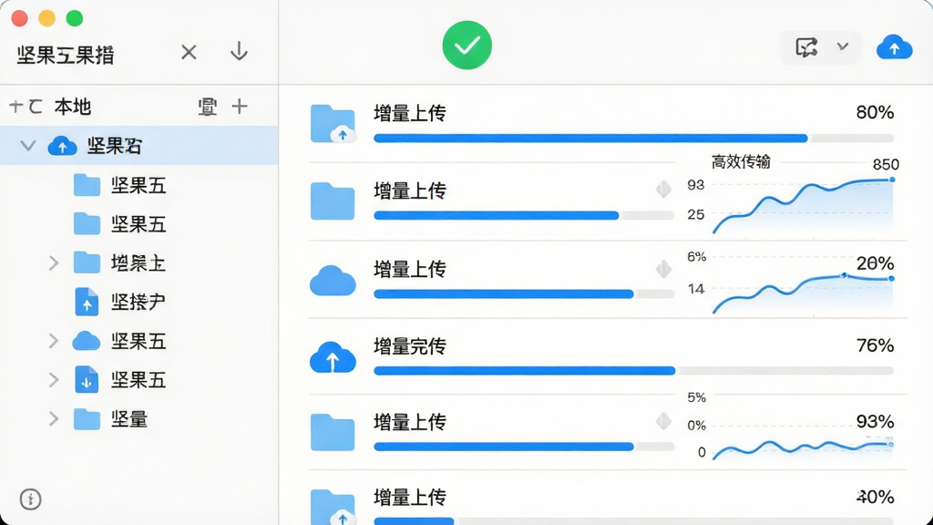Click the icon between 本地 and right plus
The height and width of the screenshot is (525, 933).
coord(207,107)
